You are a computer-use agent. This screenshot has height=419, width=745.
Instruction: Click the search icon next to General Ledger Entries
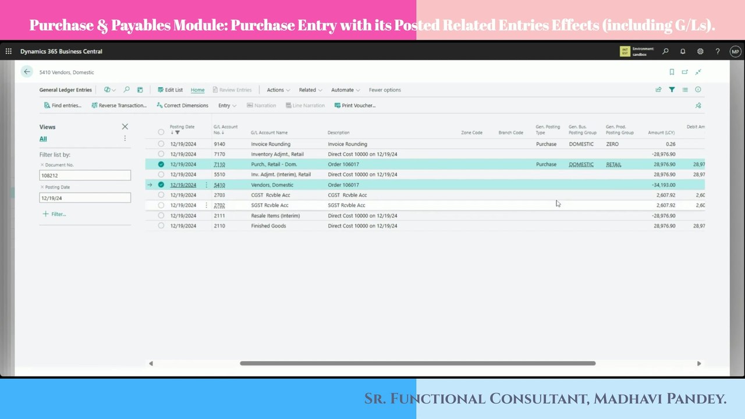[x=126, y=90]
